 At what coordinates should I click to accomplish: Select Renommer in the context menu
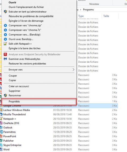click(15, 96)
